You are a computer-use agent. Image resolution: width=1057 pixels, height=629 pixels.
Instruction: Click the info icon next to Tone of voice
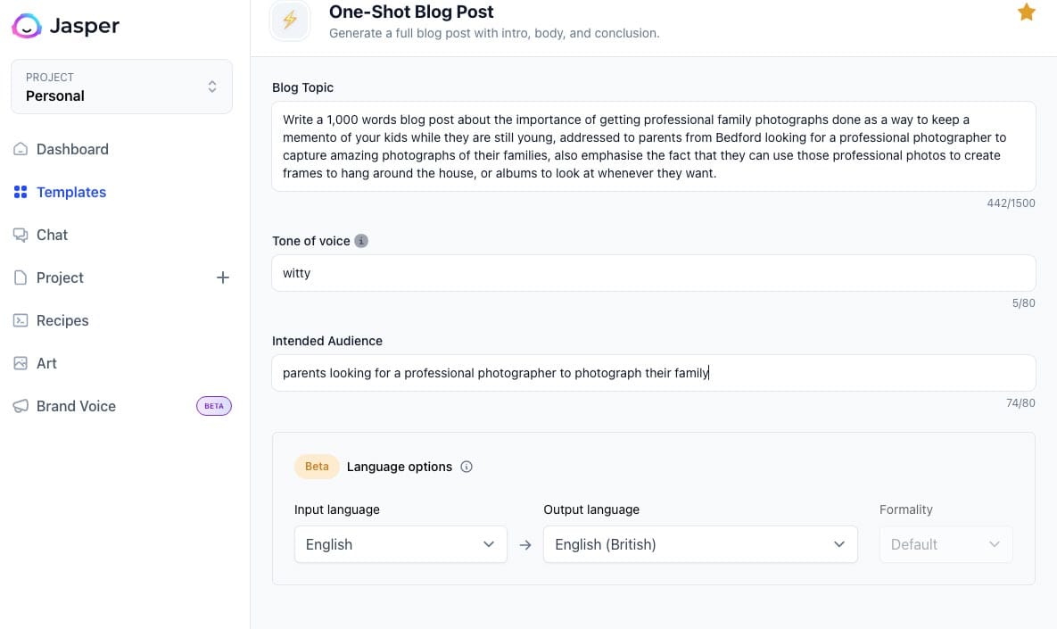tap(361, 241)
